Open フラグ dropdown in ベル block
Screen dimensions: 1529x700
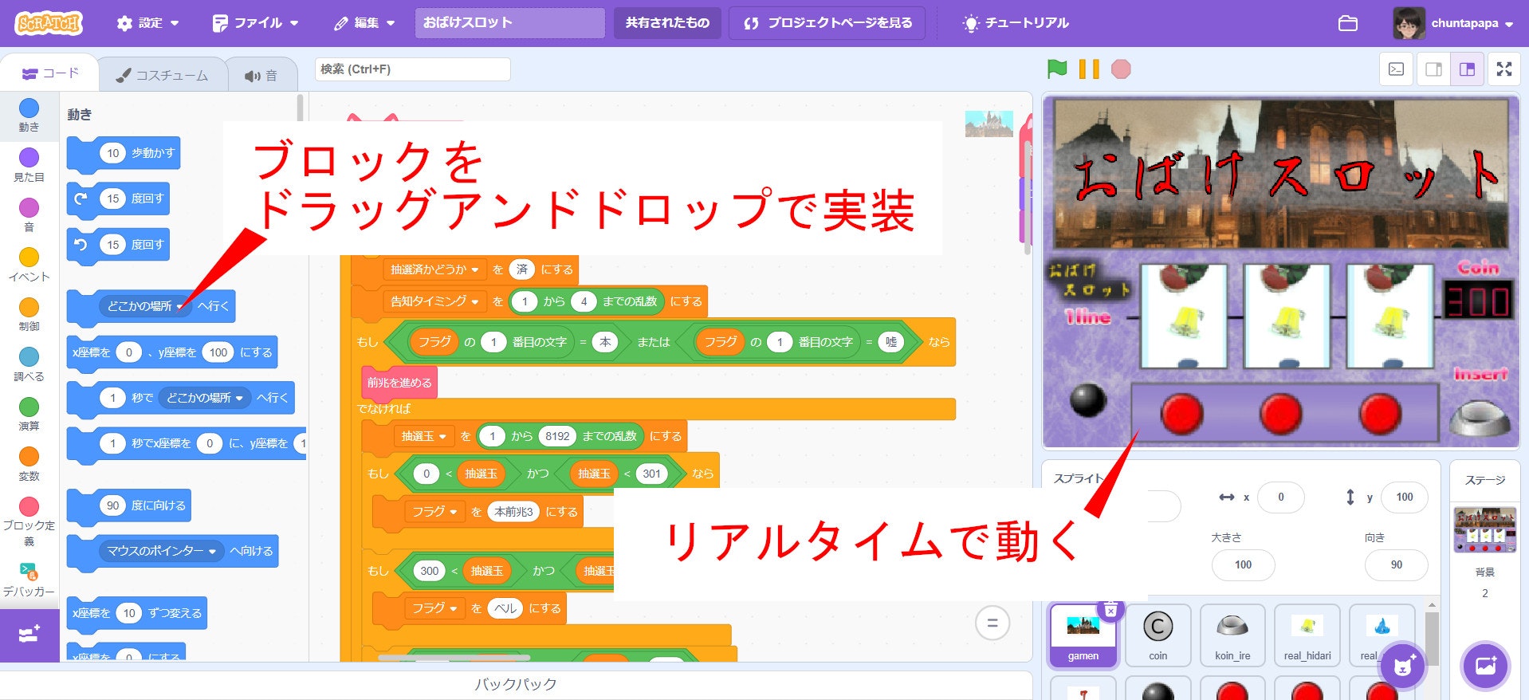click(x=434, y=608)
